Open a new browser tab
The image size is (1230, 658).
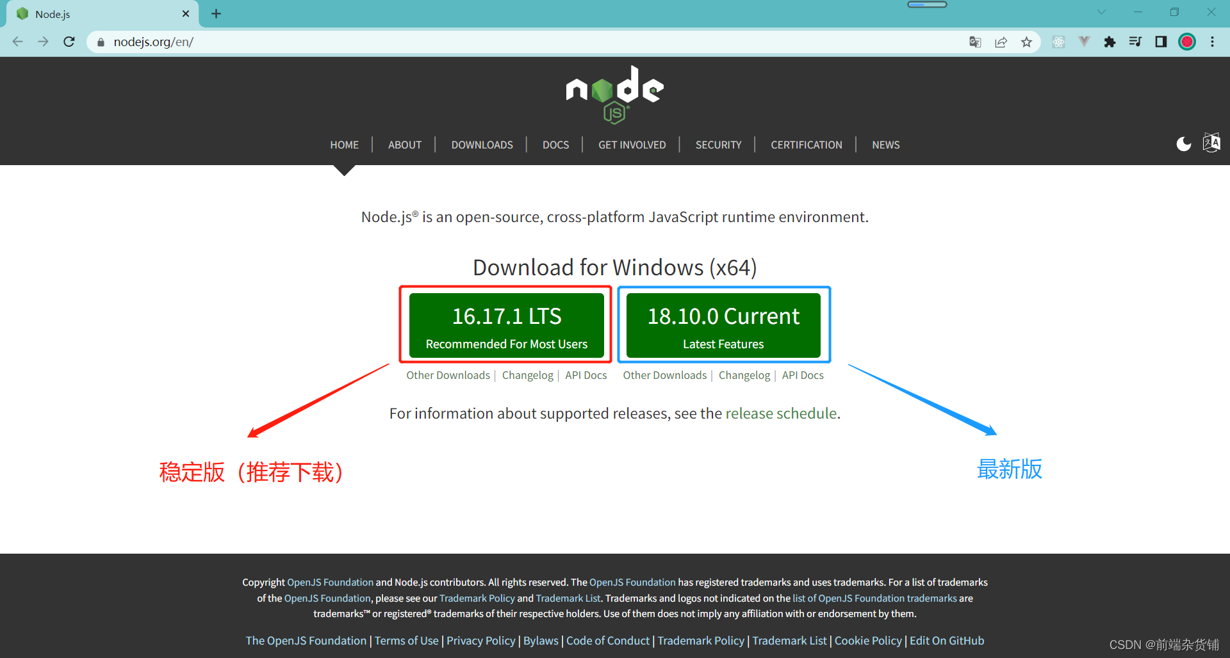coord(217,13)
